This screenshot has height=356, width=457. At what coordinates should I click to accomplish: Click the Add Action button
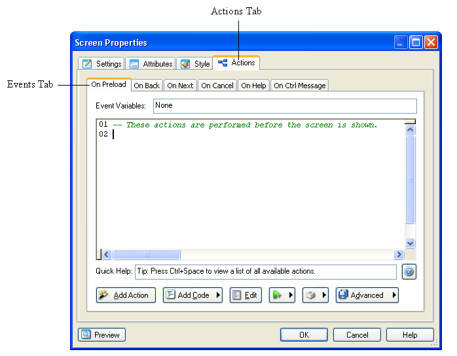(126, 295)
